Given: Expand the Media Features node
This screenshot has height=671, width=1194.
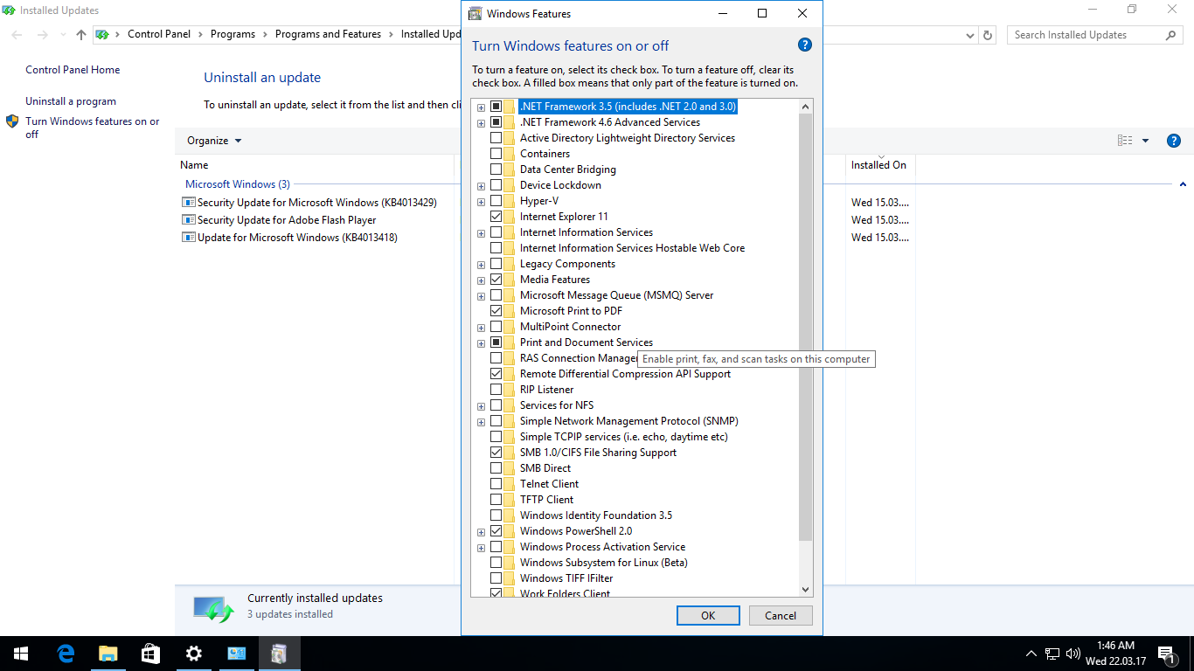Looking at the screenshot, I should [481, 280].
